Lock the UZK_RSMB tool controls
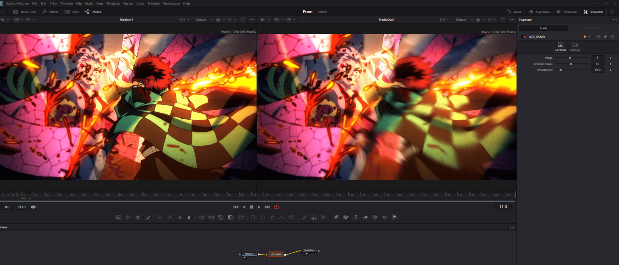619x265 pixels. coord(612,37)
